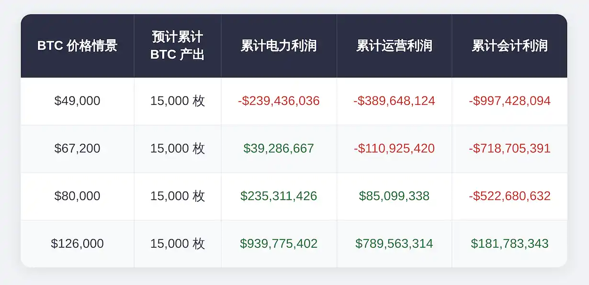This screenshot has height=285, width=589.
Task: Select the $939,775,402 electricity profit cell
Action: tap(279, 244)
